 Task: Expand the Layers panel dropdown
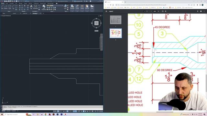52,11
